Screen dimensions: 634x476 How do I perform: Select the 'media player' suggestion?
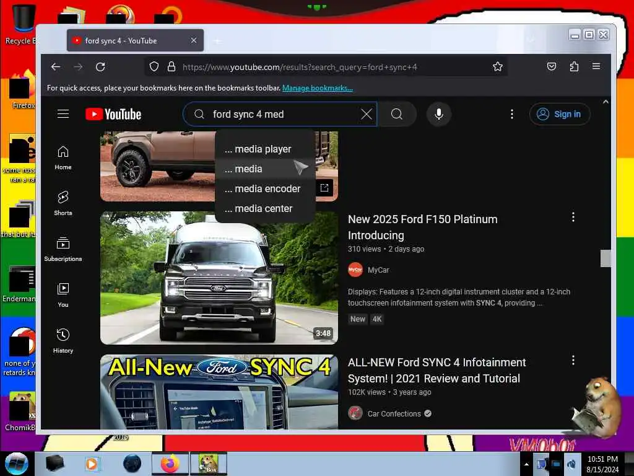click(265, 149)
